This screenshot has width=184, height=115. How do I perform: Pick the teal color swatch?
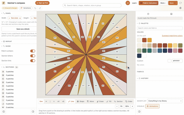[x=149, y=51]
